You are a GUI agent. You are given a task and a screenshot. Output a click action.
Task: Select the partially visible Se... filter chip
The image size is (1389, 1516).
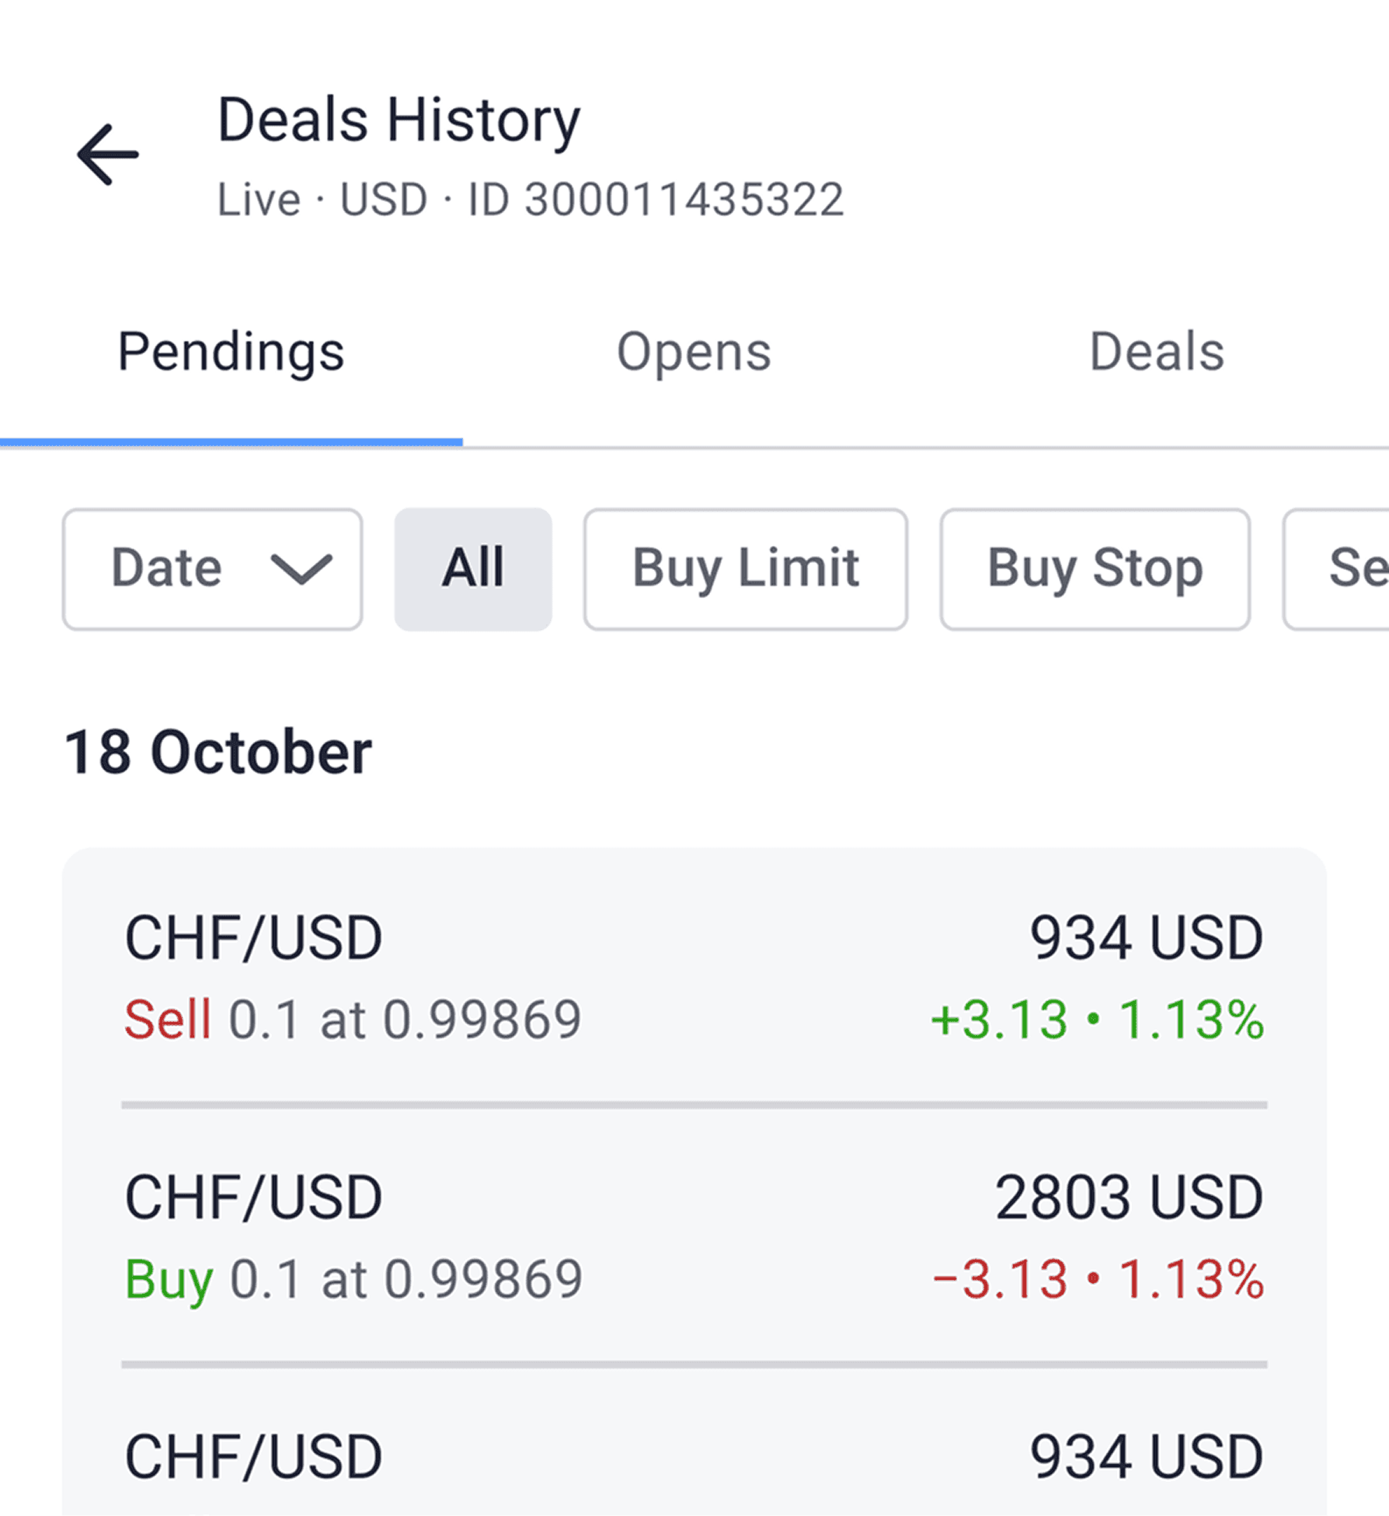coord(1336,569)
